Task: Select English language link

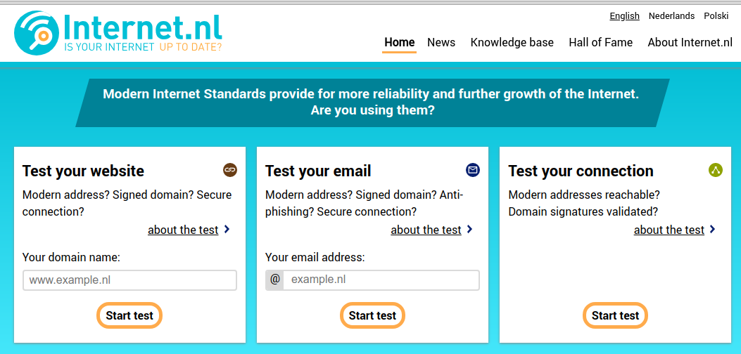Action: [x=624, y=15]
